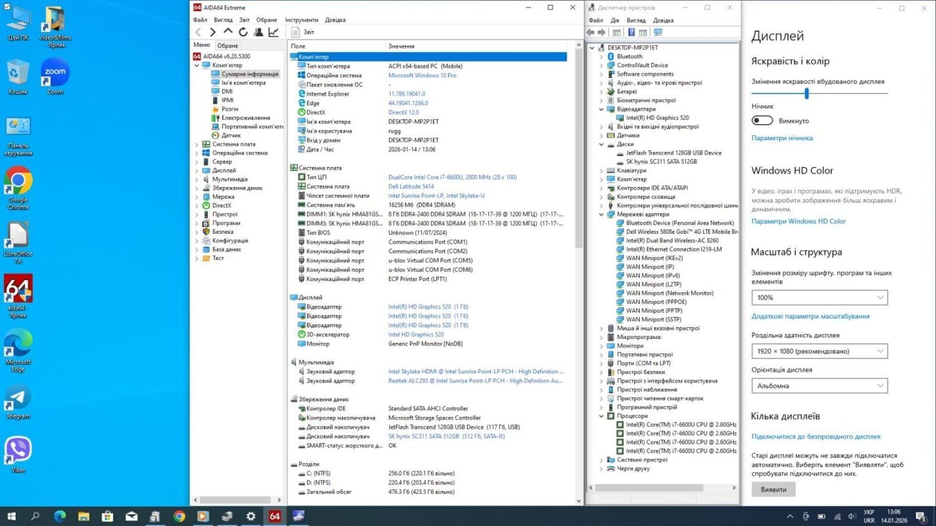Click the AIDA64 forward arrow icon
This screenshot has width=936, height=526.
(213, 32)
